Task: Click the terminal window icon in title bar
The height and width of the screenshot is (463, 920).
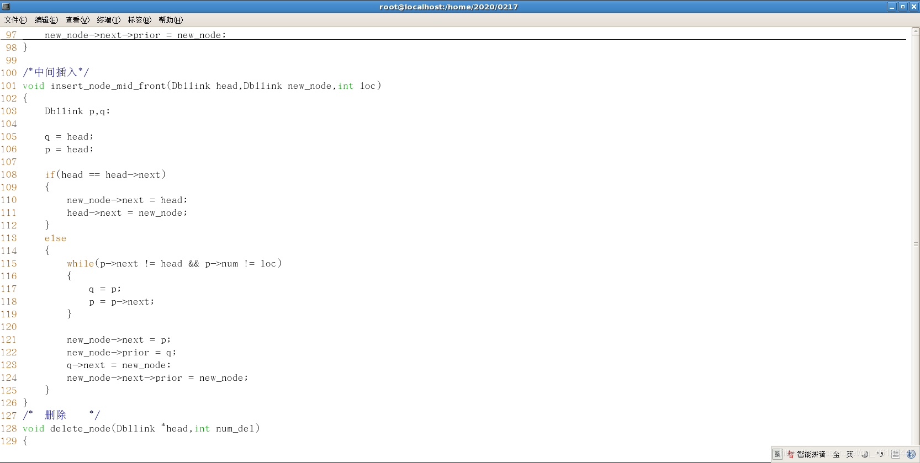Action: click(x=6, y=7)
